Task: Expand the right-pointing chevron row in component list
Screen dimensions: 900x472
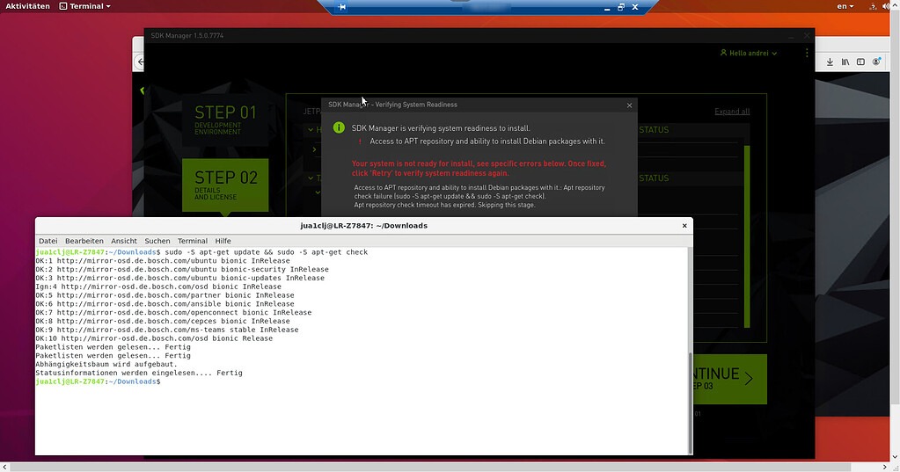Action: 315,149
